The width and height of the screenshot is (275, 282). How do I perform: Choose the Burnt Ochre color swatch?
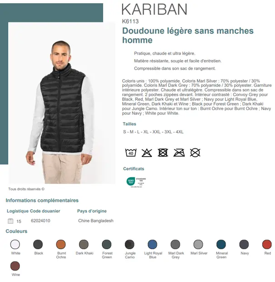(61, 244)
